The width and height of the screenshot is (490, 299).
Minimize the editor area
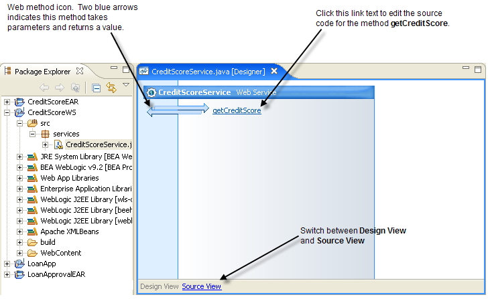point(466,68)
